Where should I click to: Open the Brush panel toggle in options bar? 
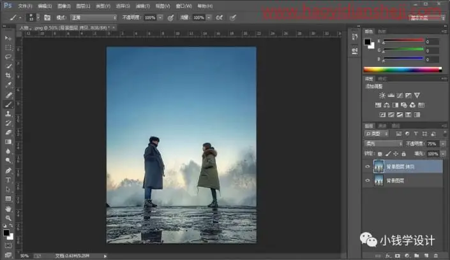[x=47, y=18]
